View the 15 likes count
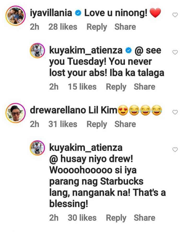 (82, 87)
